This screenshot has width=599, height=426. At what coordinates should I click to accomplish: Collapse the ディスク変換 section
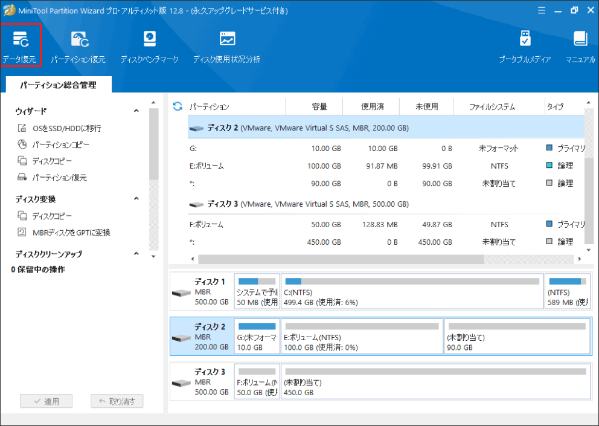(x=136, y=198)
